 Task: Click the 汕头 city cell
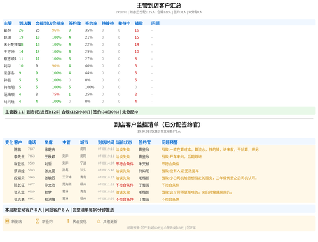click(83, 170)
